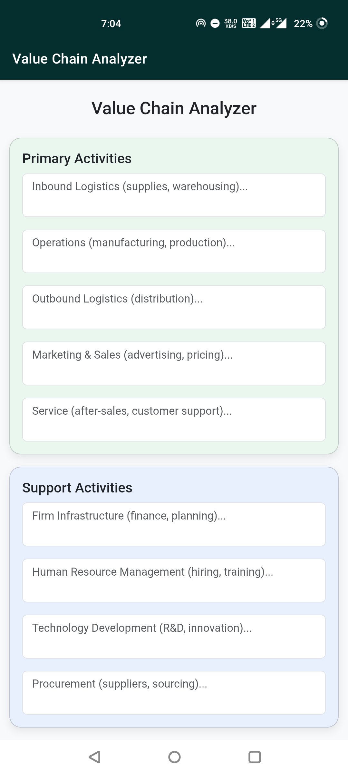
Task: Tap the do-not-disturb status icon
Action: [x=215, y=23]
